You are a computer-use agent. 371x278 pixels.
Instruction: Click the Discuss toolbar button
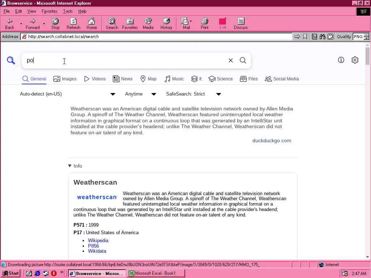241,24
